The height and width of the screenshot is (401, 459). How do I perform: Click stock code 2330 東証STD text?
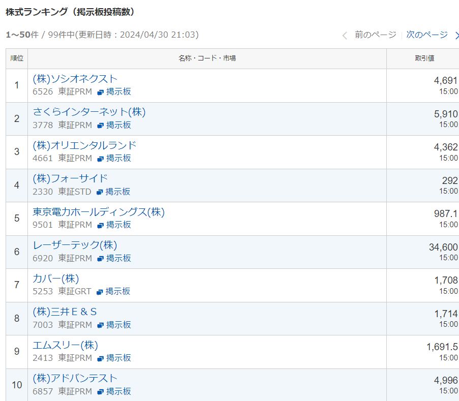pos(62,192)
